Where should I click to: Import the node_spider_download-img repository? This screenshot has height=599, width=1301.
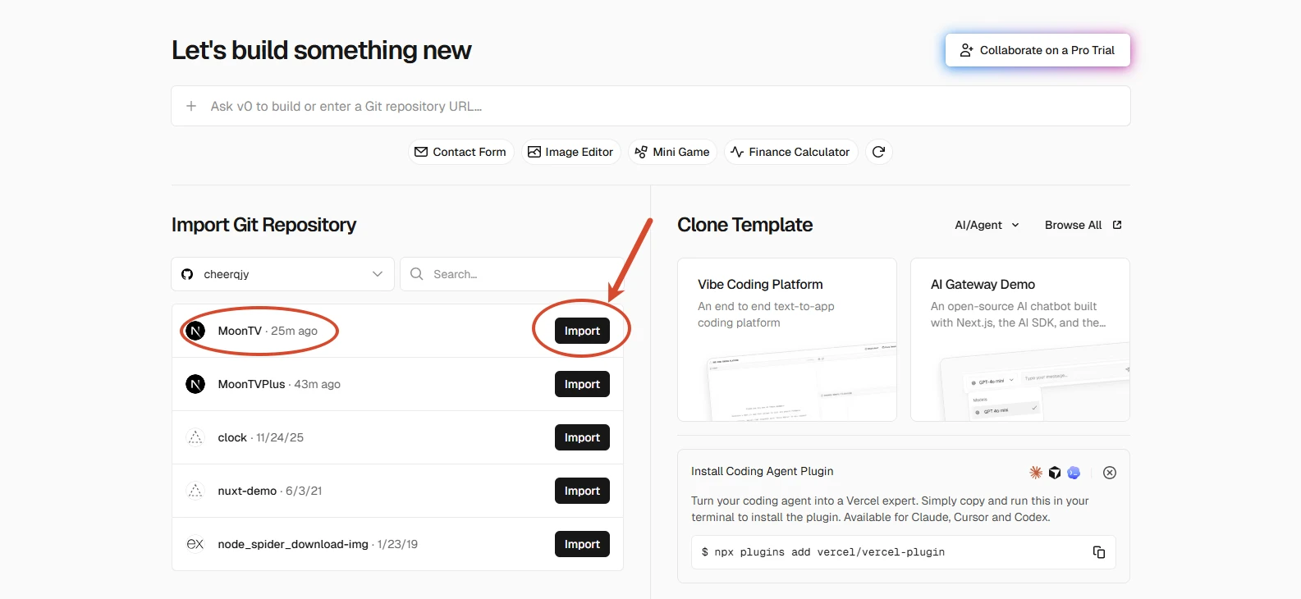pos(582,544)
